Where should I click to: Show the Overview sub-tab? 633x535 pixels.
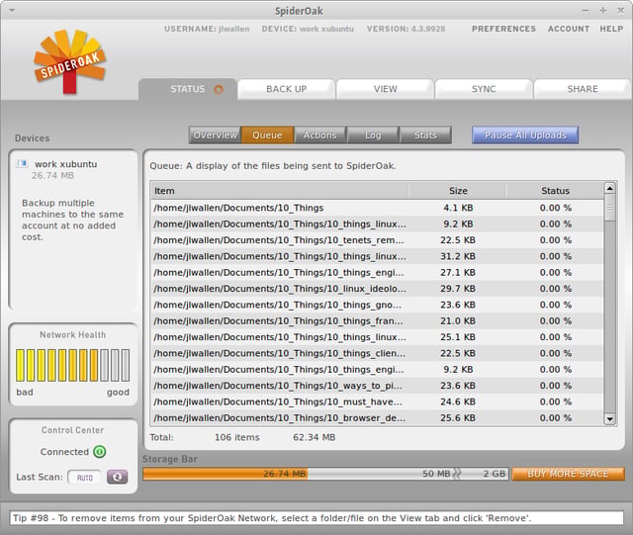pyautogui.click(x=215, y=134)
